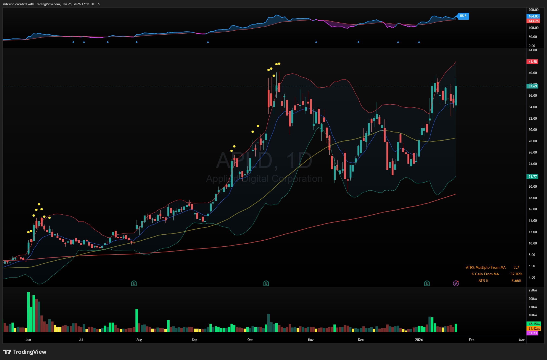Click the ATR% Multiple From MA text
Viewport: 547px width, 360px height.
point(486,267)
